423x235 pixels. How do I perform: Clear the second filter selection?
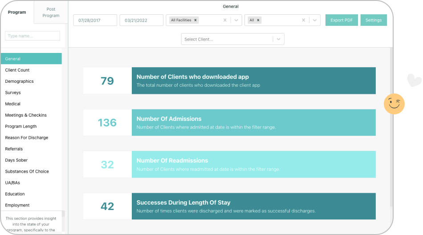tap(304, 20)
